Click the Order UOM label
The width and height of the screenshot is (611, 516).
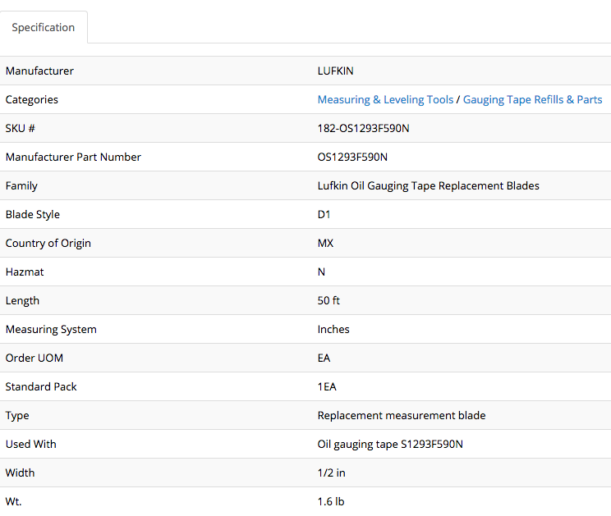(x=34, y=358)
